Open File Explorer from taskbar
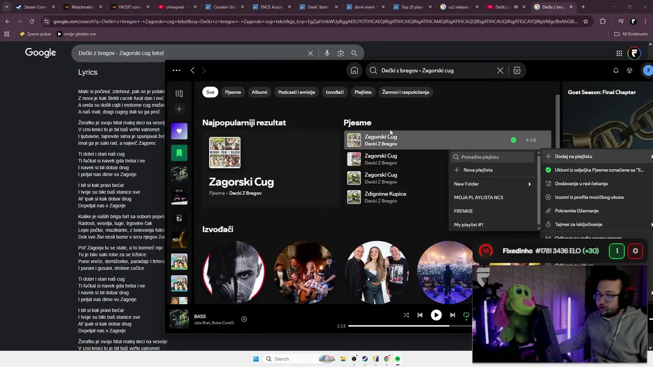 coord(343,359)
